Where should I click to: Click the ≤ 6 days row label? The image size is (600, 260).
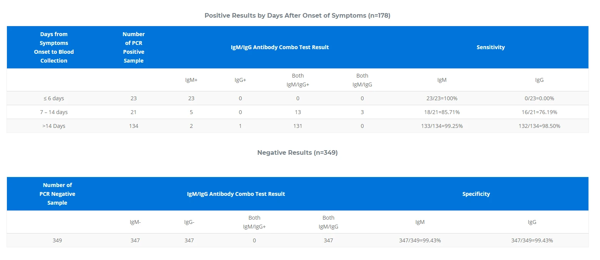54,98
